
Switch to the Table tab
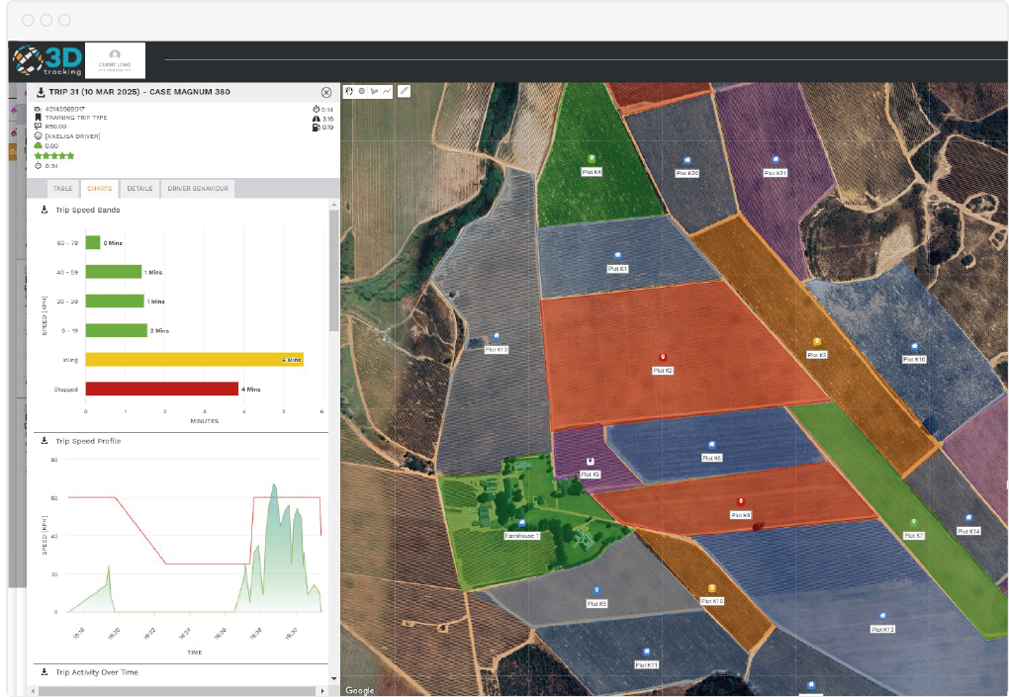tap(62, 188)
